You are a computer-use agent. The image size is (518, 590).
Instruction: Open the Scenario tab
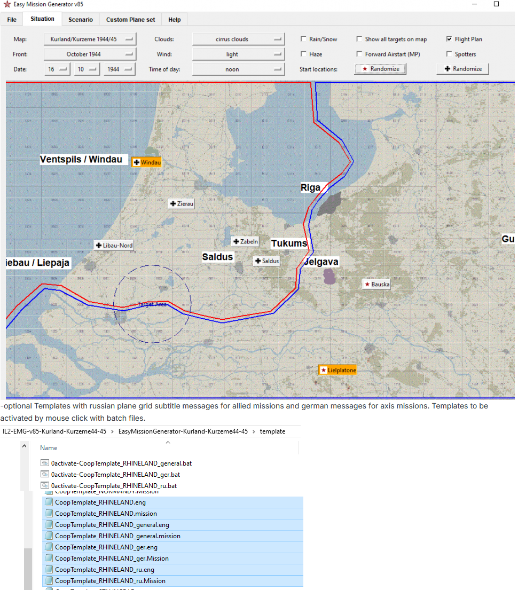click(x=81, y=20)
